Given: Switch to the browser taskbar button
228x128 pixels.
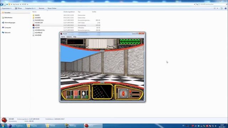Looking at the screenshot, I should 16,126.
